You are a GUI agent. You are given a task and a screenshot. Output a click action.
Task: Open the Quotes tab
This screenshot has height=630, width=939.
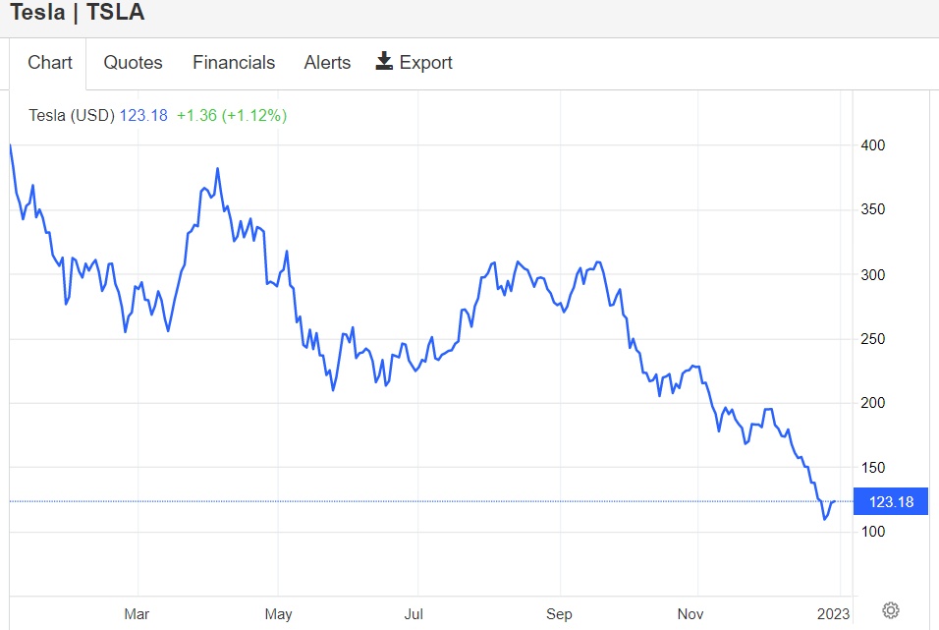coord(133,63)
